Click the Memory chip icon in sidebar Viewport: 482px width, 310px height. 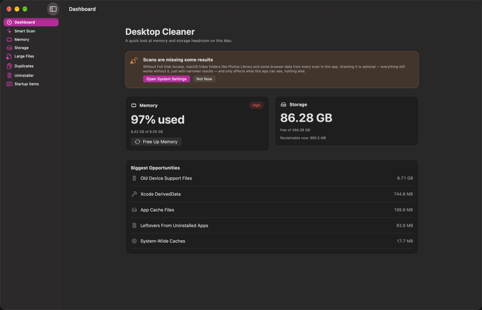9,40
